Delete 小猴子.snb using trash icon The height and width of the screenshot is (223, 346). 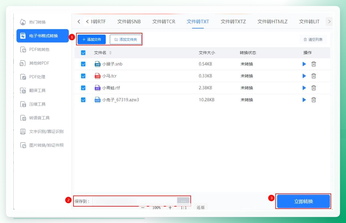coord(314,64)
